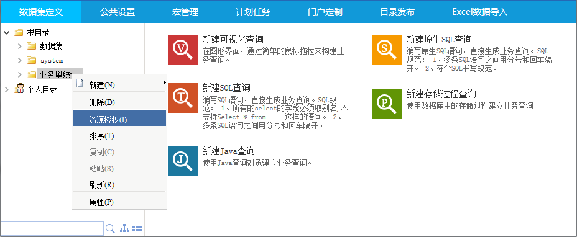Viewport: 577px width, 237px height.
Task: Click the blue Java query (J) icon
Action: click(183, 161)
